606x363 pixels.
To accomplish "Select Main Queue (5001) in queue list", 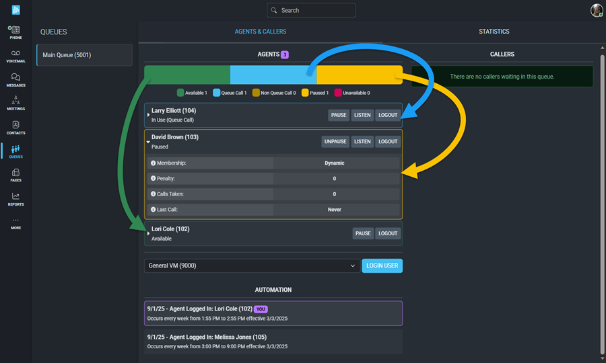I will point(84,55).
